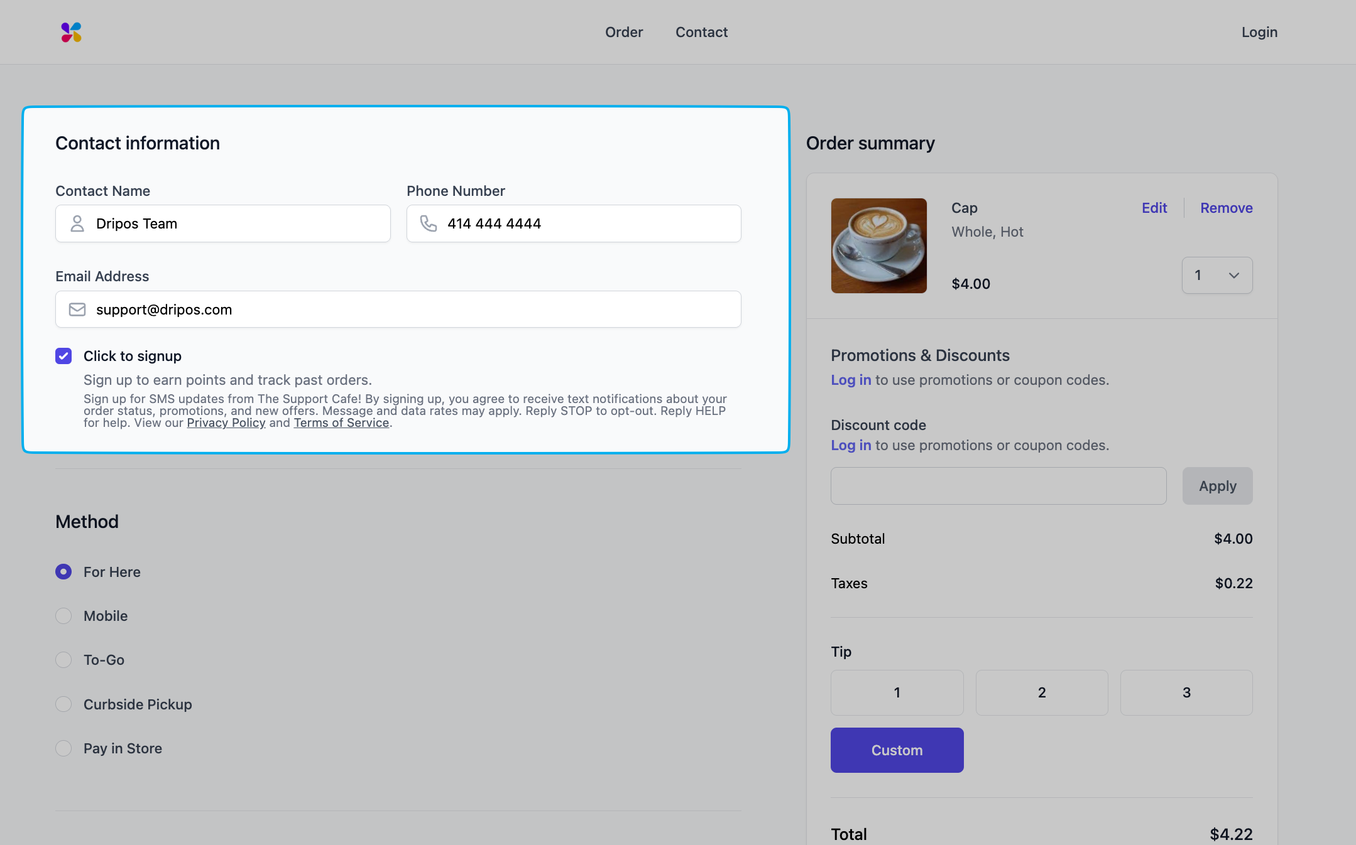The width and height of the screenshot is (1356, 845).
Task: Click the discount code input field
Action: coord(998,486)
